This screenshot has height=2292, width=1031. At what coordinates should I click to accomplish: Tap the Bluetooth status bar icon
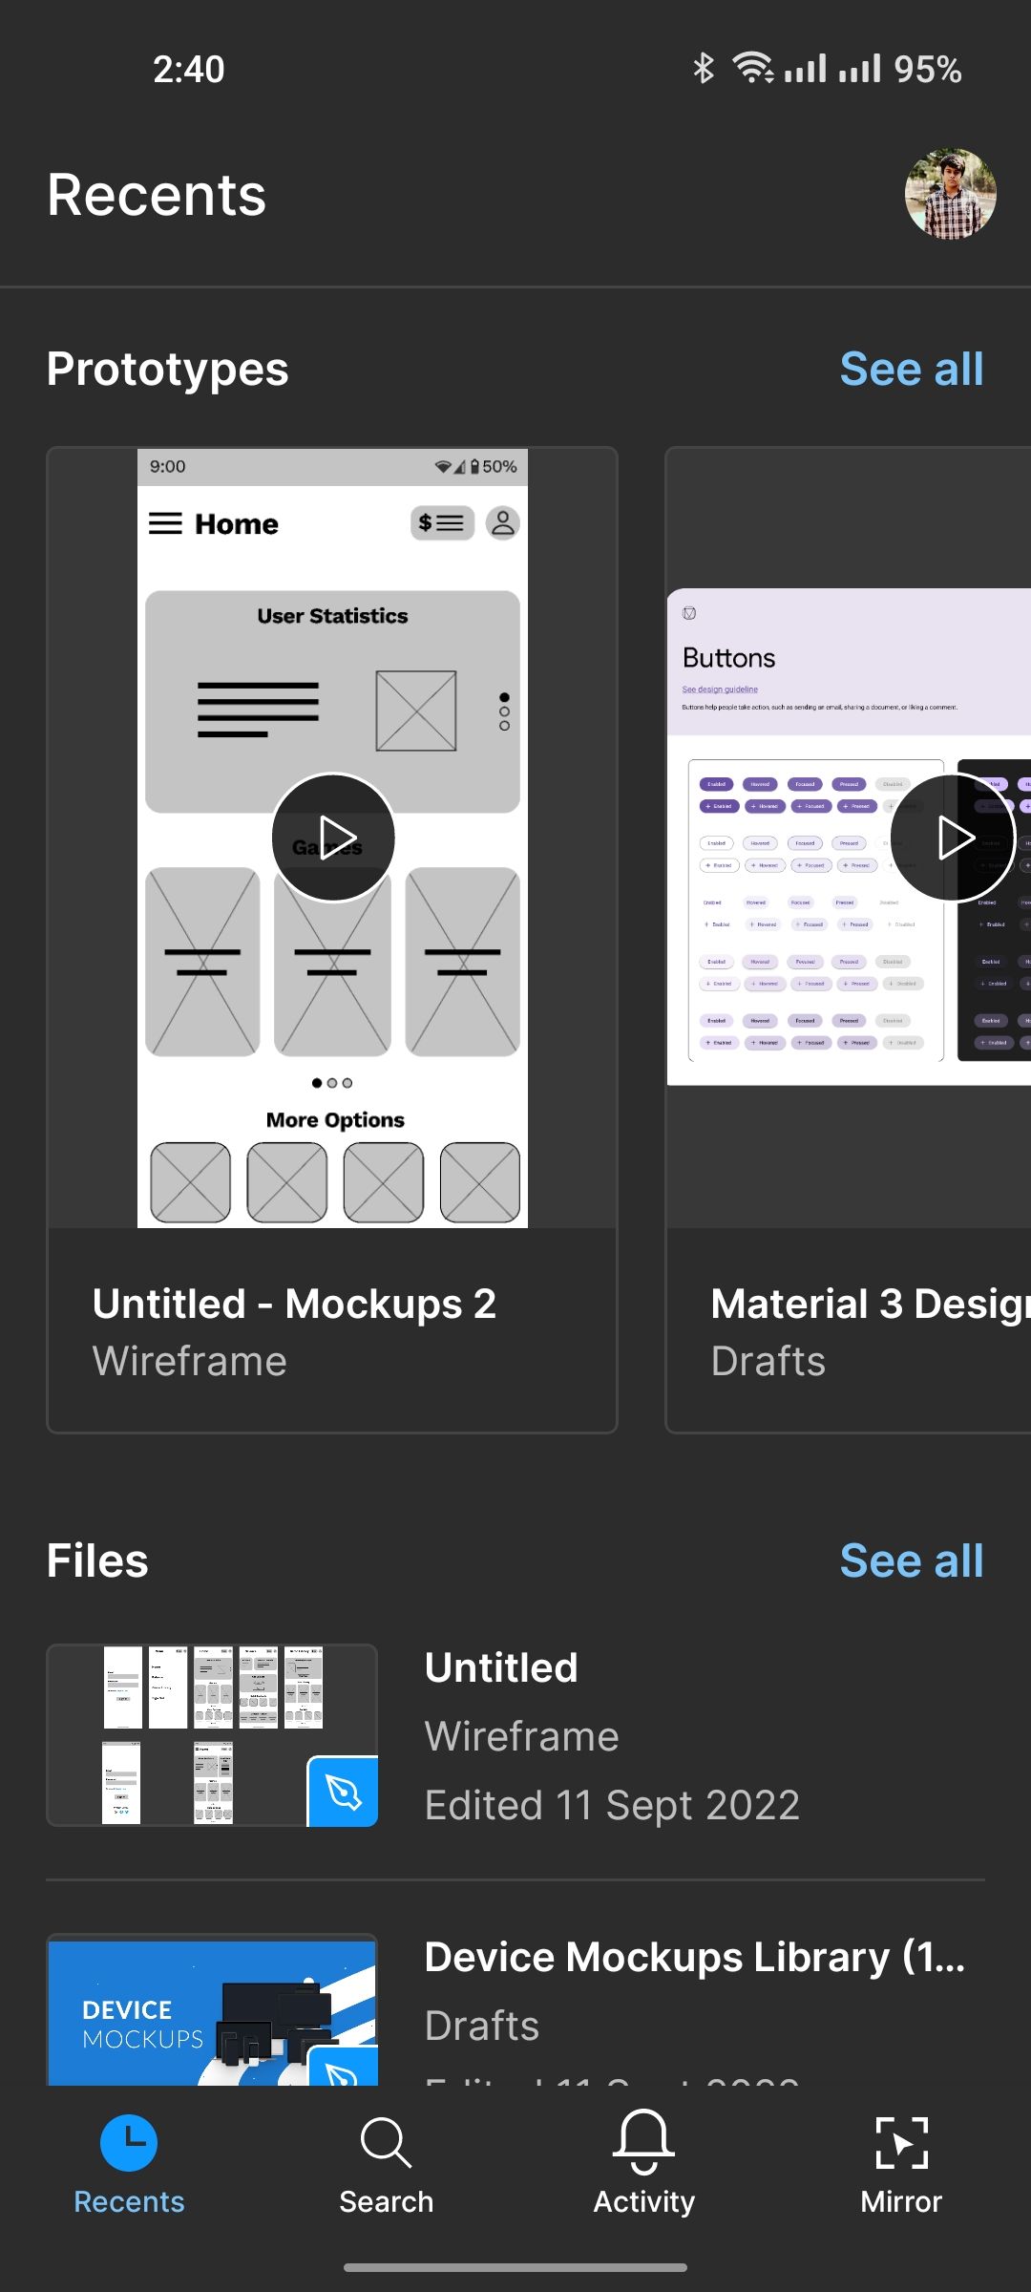704,69
